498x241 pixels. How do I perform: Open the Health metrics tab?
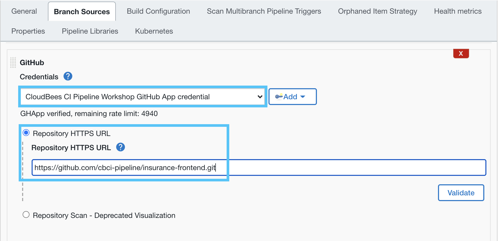pyautogui.click(x=458, y=11)
